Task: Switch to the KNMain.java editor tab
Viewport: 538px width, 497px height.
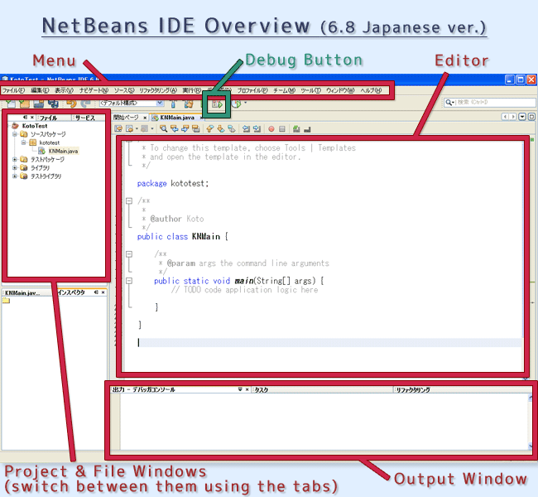Action: (x=177, y=118)
